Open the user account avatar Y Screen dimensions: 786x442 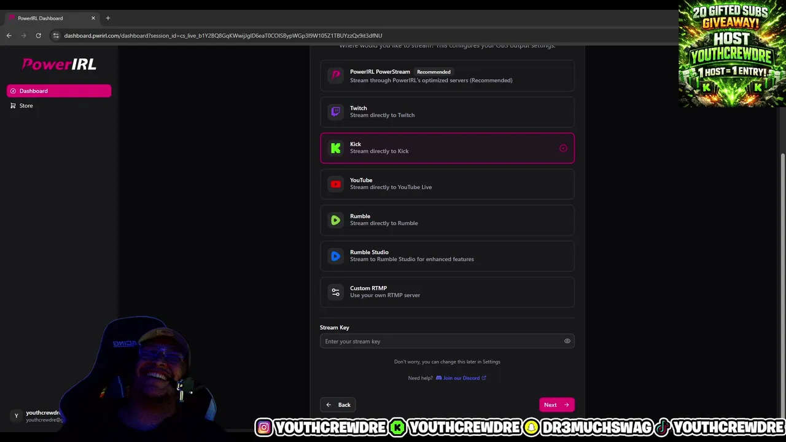coord(17,416)
